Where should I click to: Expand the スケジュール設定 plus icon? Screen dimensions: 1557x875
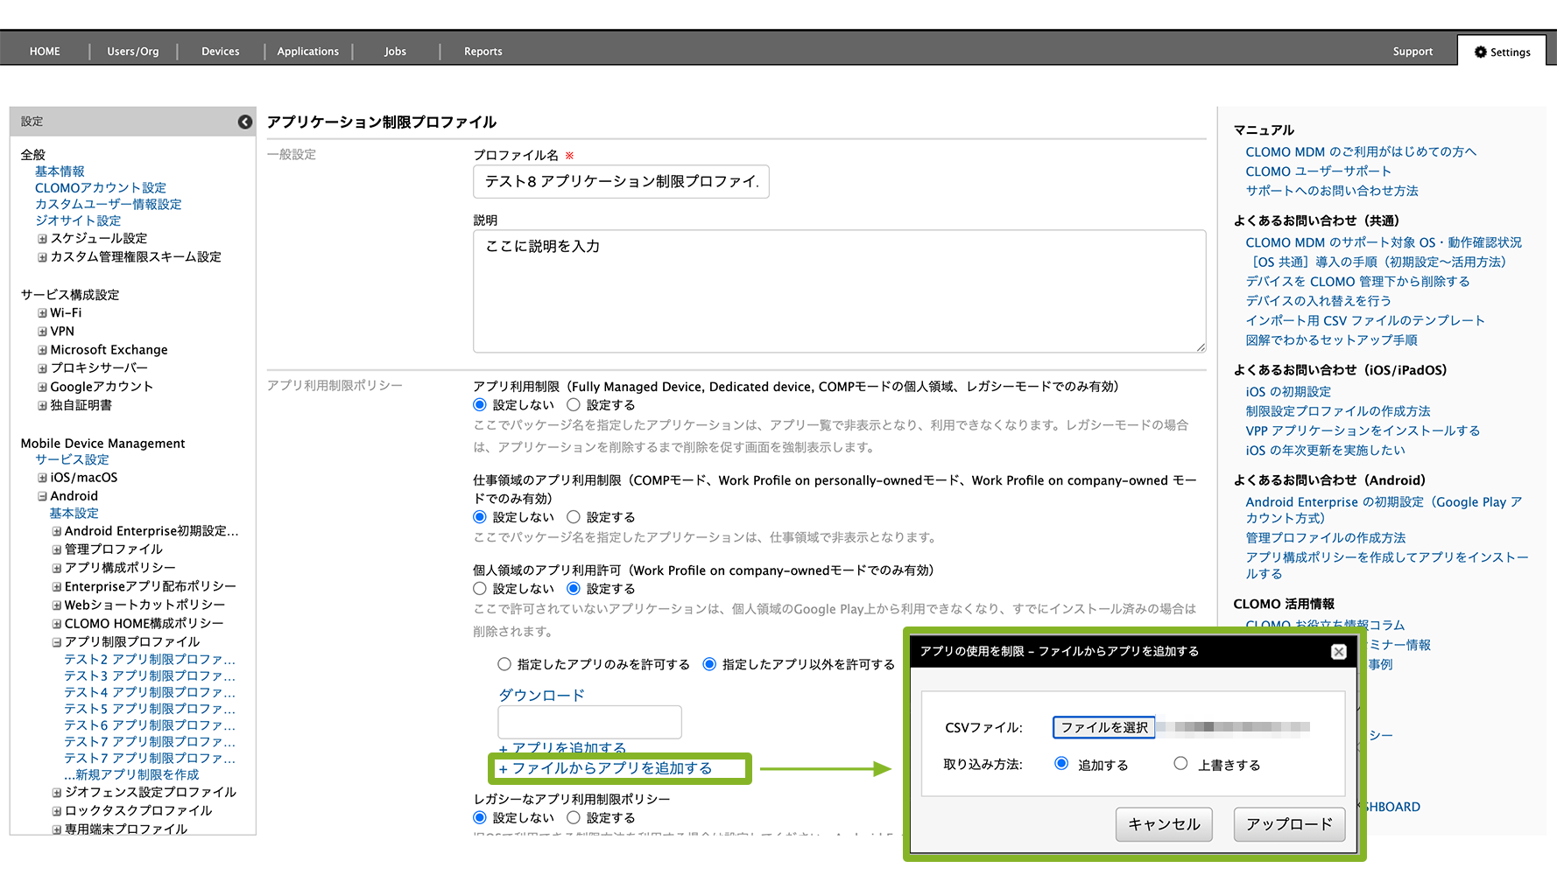click(42, 239)
